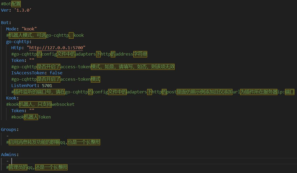The image size is (297, 173).
Task: Click the comment mentioning websocket support
Action: click(40, 104)
